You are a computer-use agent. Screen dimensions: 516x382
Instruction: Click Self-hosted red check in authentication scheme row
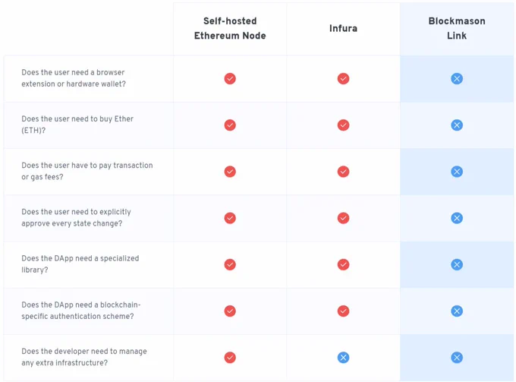click(x=230, y=311)
